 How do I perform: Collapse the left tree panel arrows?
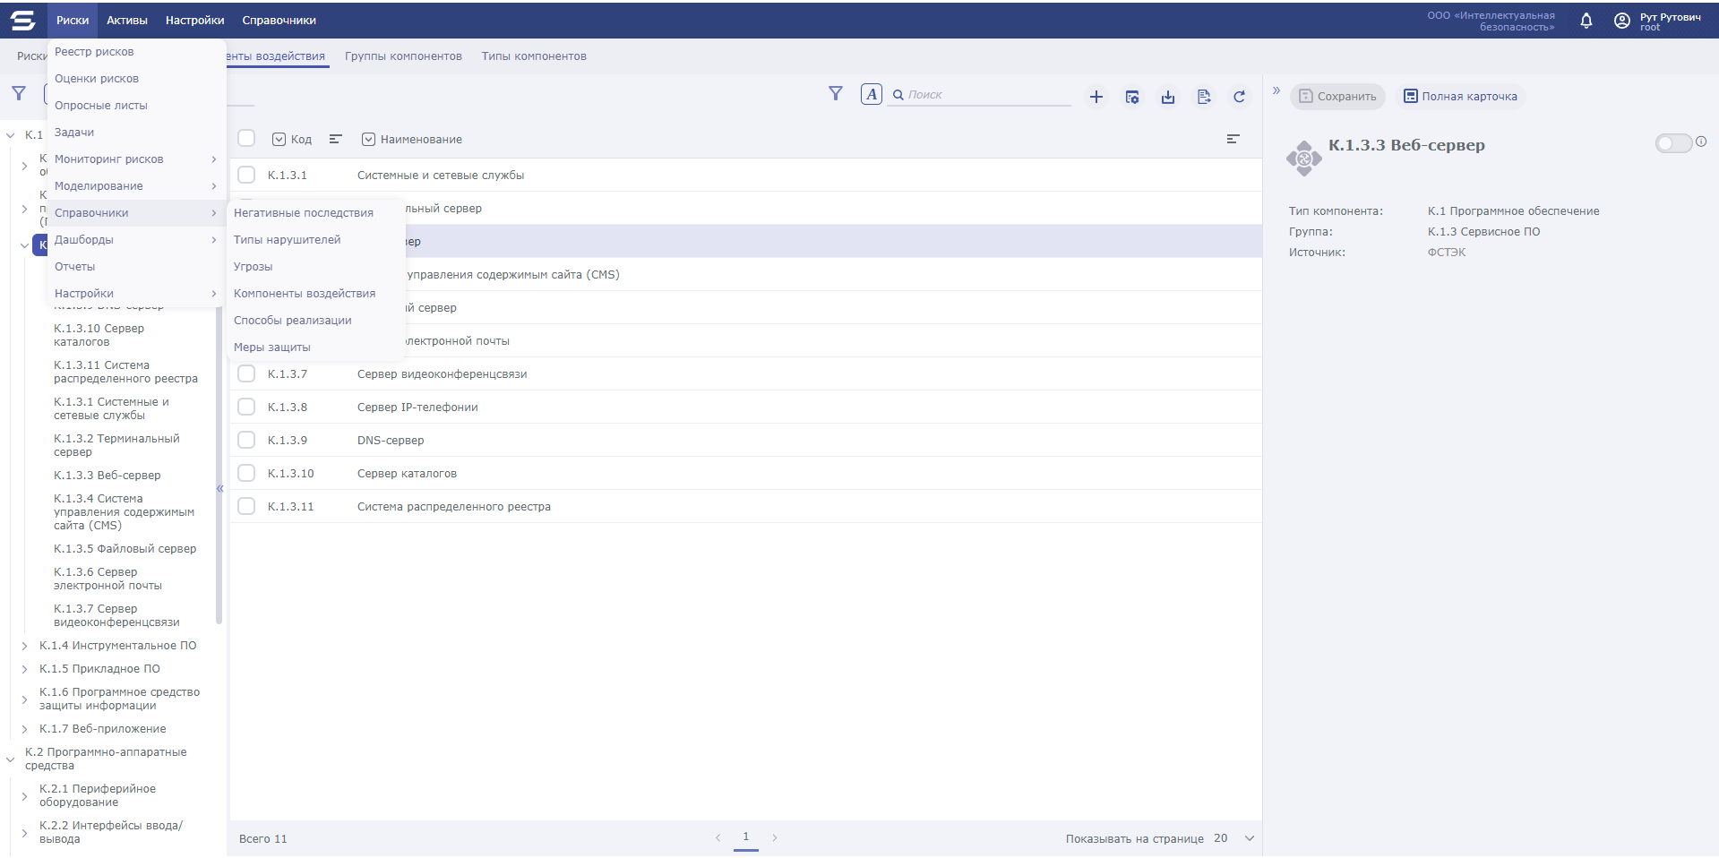click(x=219, y=488)
